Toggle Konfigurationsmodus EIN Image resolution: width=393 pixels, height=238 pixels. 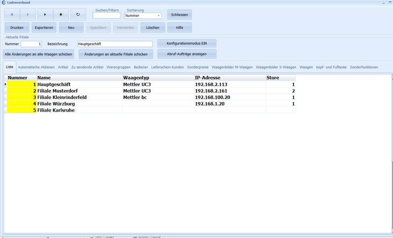pyautogui.click(x=187, y=43)
